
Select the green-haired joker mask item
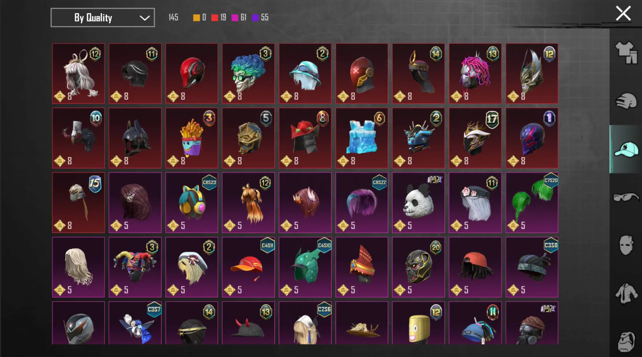click(x=248, y=73)
